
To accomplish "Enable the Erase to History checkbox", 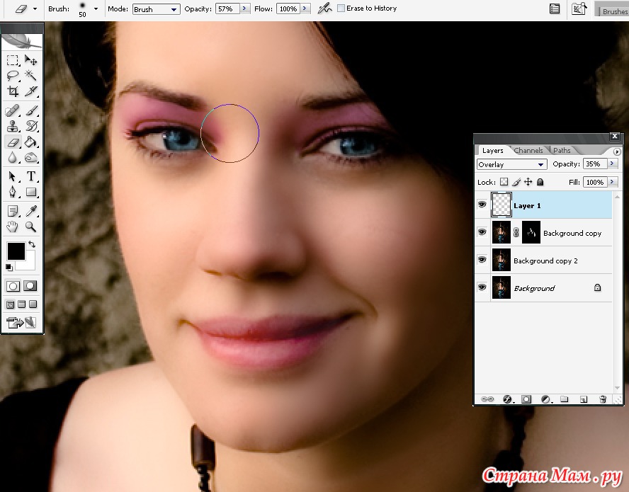I will click(341, 8).
